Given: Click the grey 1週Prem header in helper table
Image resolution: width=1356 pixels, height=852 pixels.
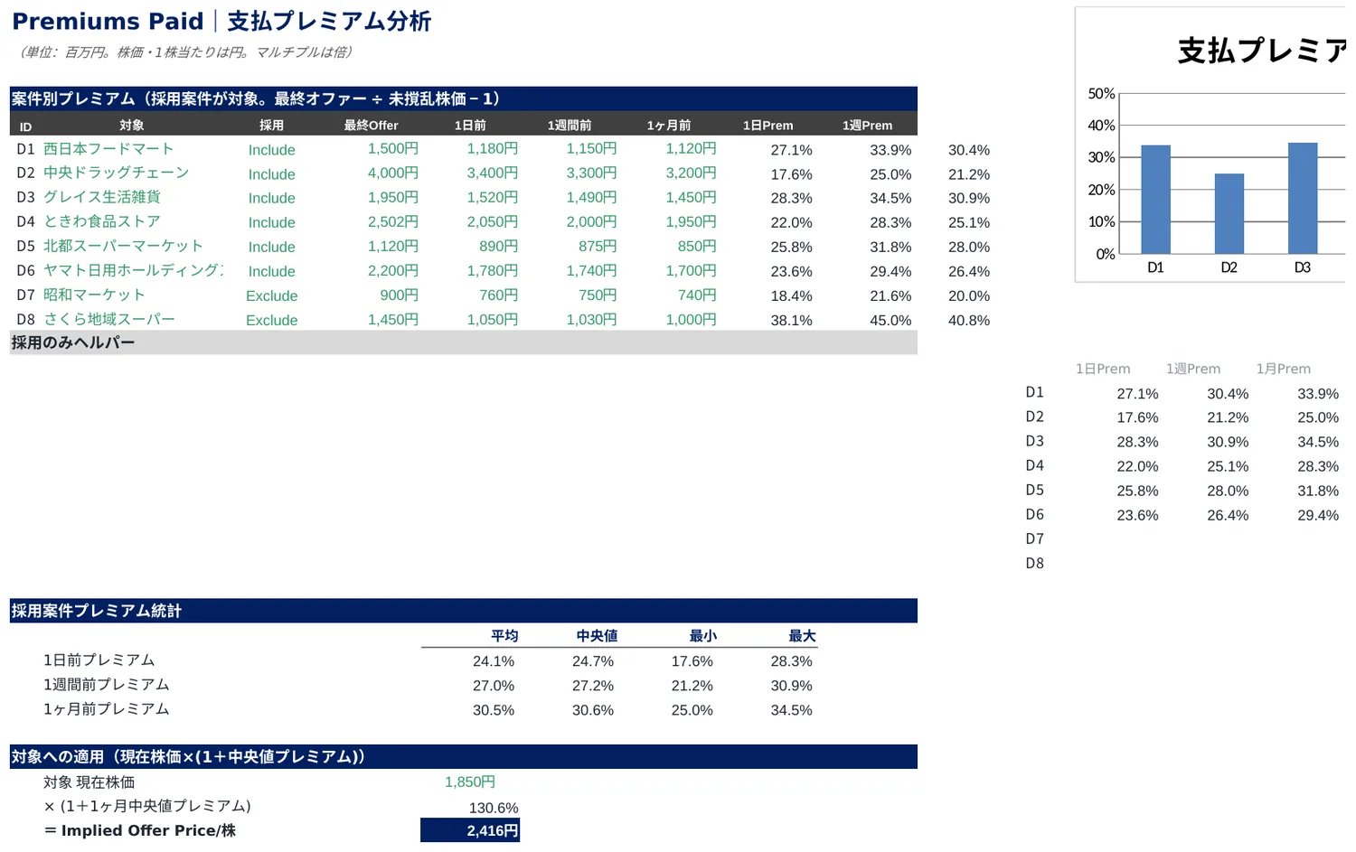Looking at the screenshot, I should click(x=1192, y=369).
